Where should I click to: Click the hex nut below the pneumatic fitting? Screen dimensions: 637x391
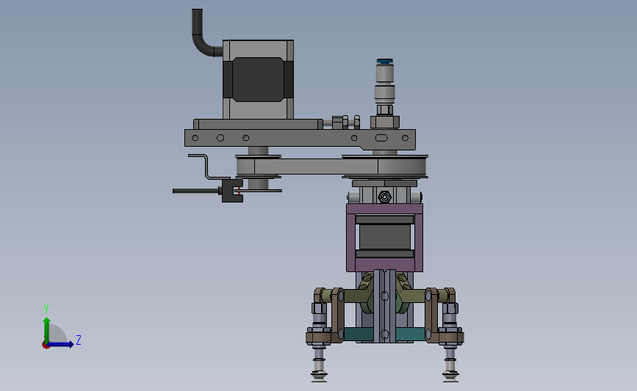pos(385,122)
